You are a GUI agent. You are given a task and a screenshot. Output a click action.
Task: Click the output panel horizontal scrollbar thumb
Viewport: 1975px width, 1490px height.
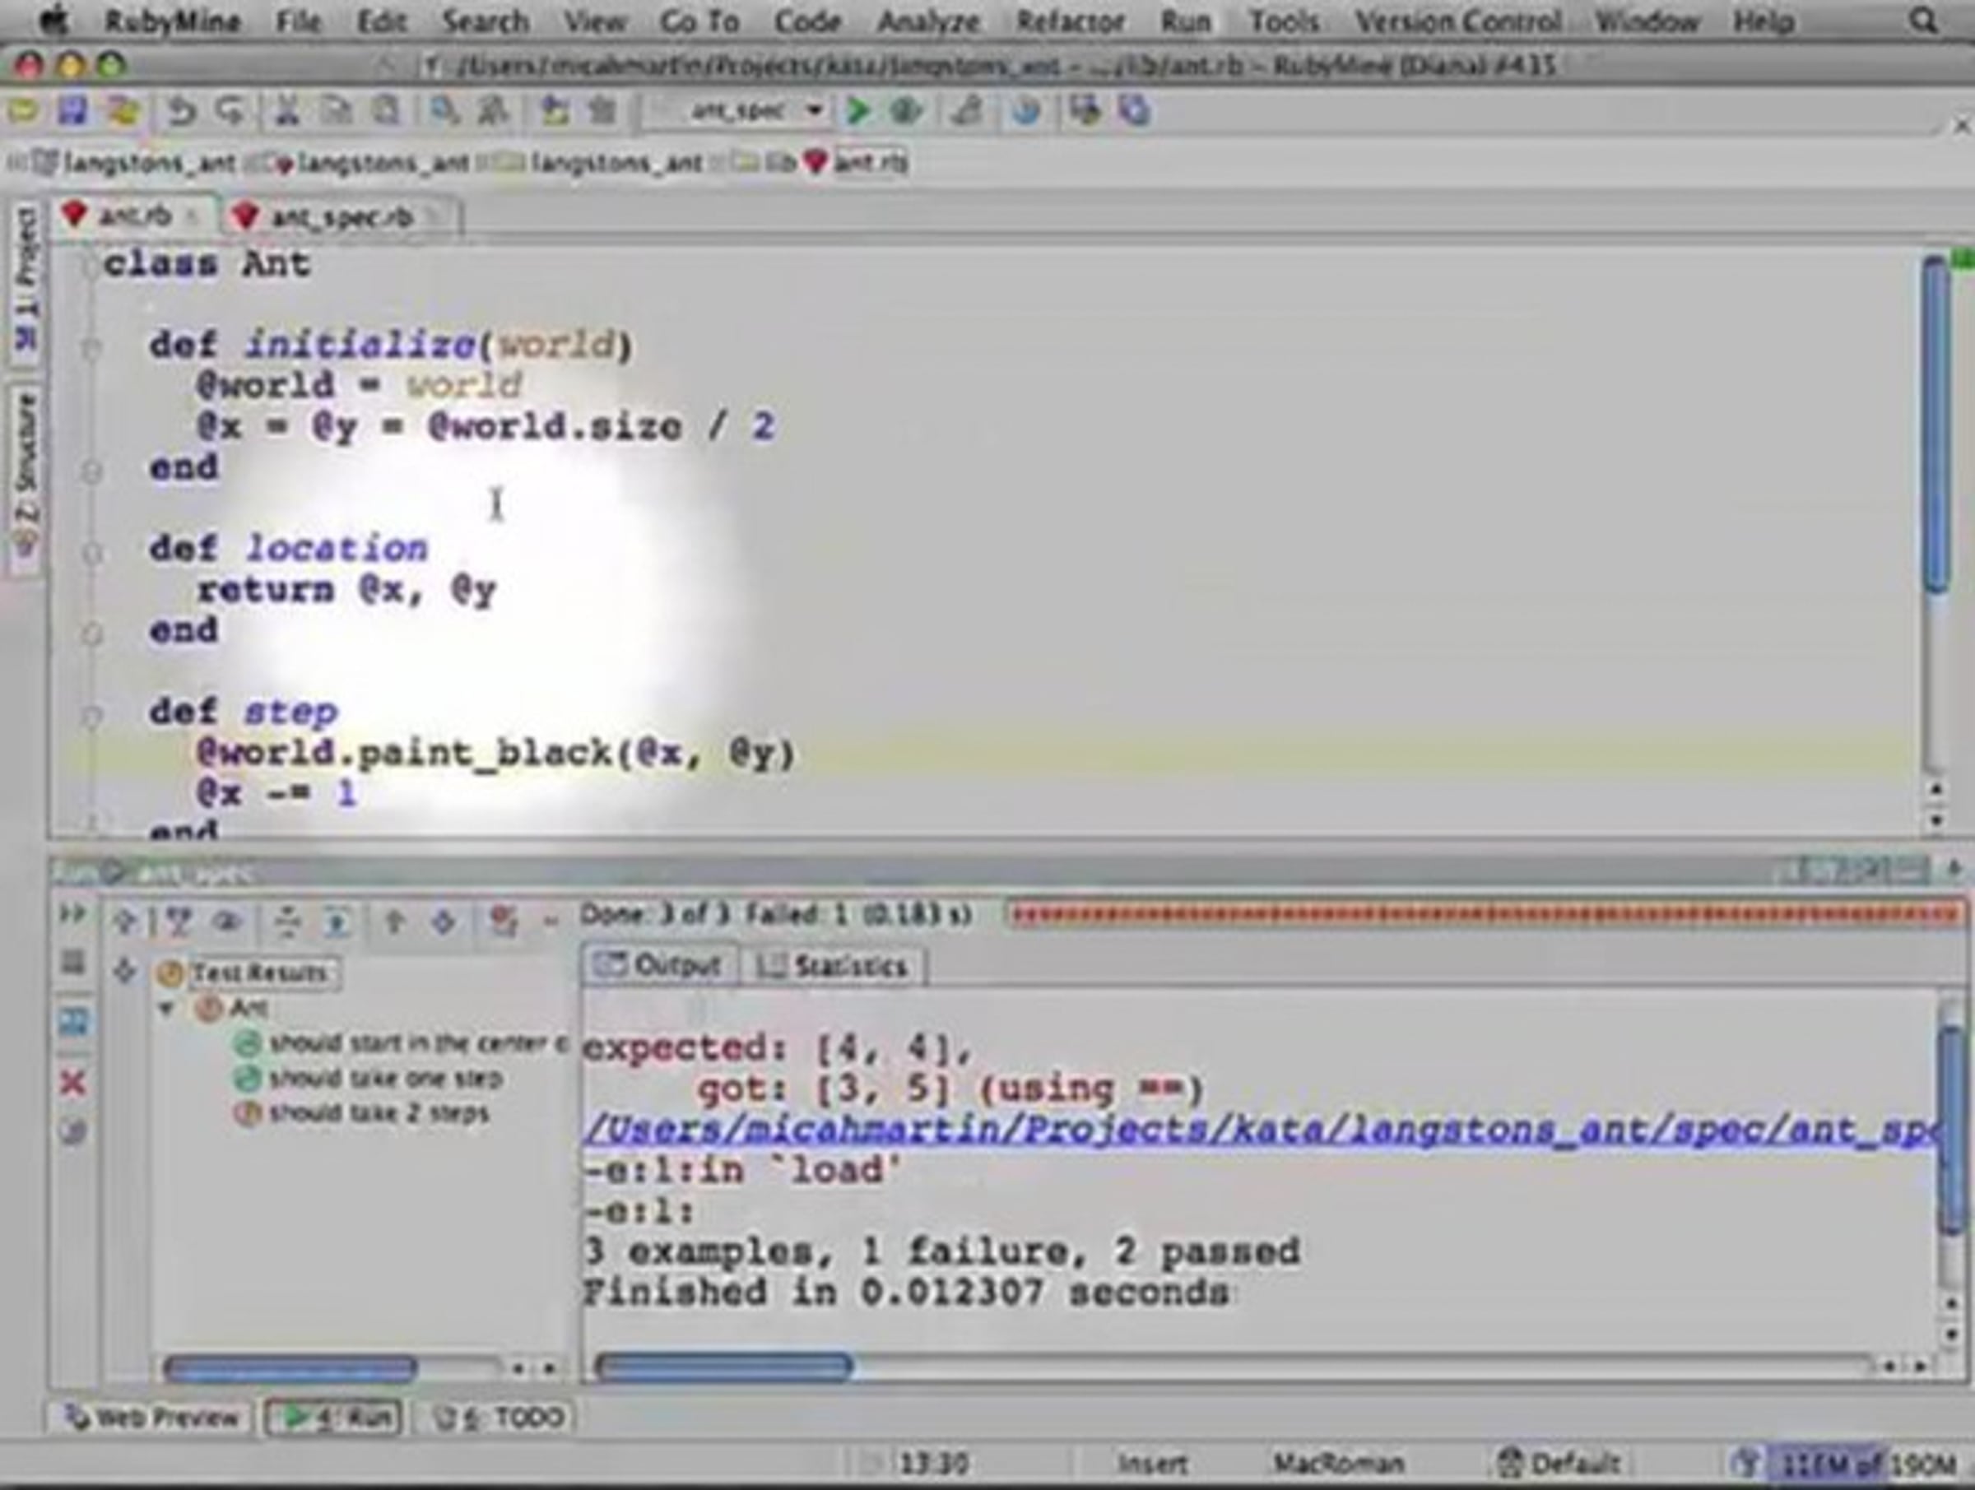(x=723, y=1367)
